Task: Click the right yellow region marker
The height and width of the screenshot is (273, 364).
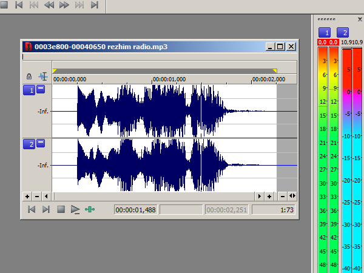Action: pos(275,71)
